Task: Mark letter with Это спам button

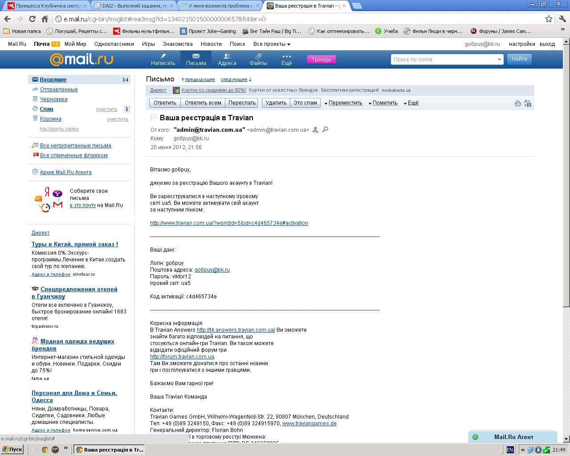Action: [305, 103]
